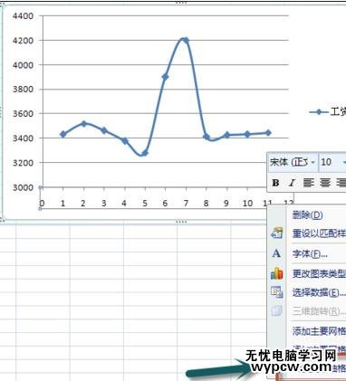Choose 添加主要网格线 menu entry
Viewport: 346px width, 381px height.
(319, 331)
